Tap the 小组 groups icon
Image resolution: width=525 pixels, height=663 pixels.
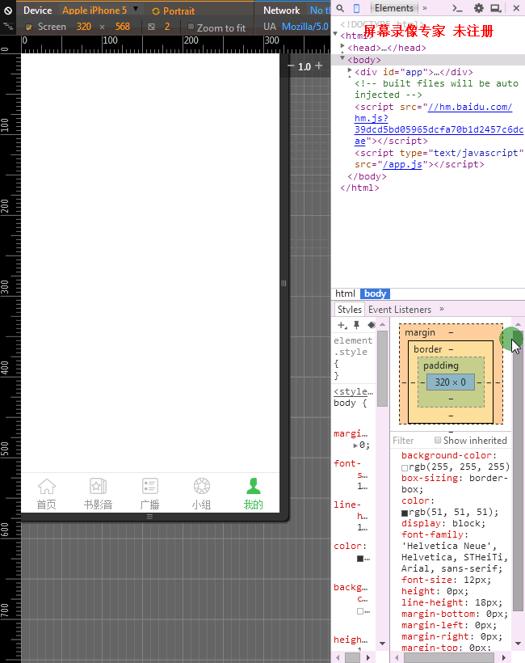tap(202, 486)
